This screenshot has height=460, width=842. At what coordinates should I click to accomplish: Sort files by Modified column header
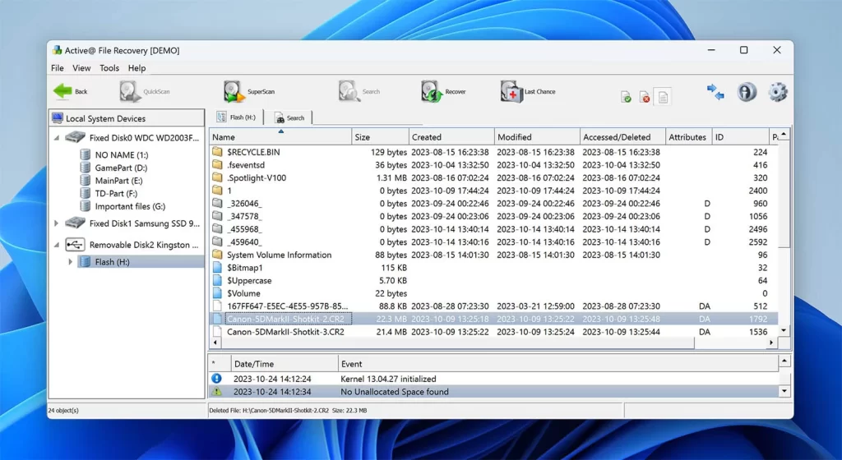point(536,137)
